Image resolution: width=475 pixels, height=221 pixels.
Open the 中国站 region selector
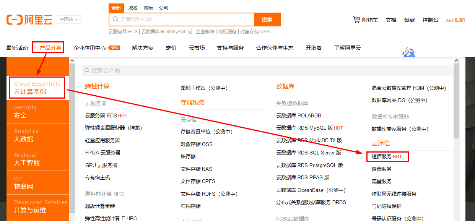69,19
